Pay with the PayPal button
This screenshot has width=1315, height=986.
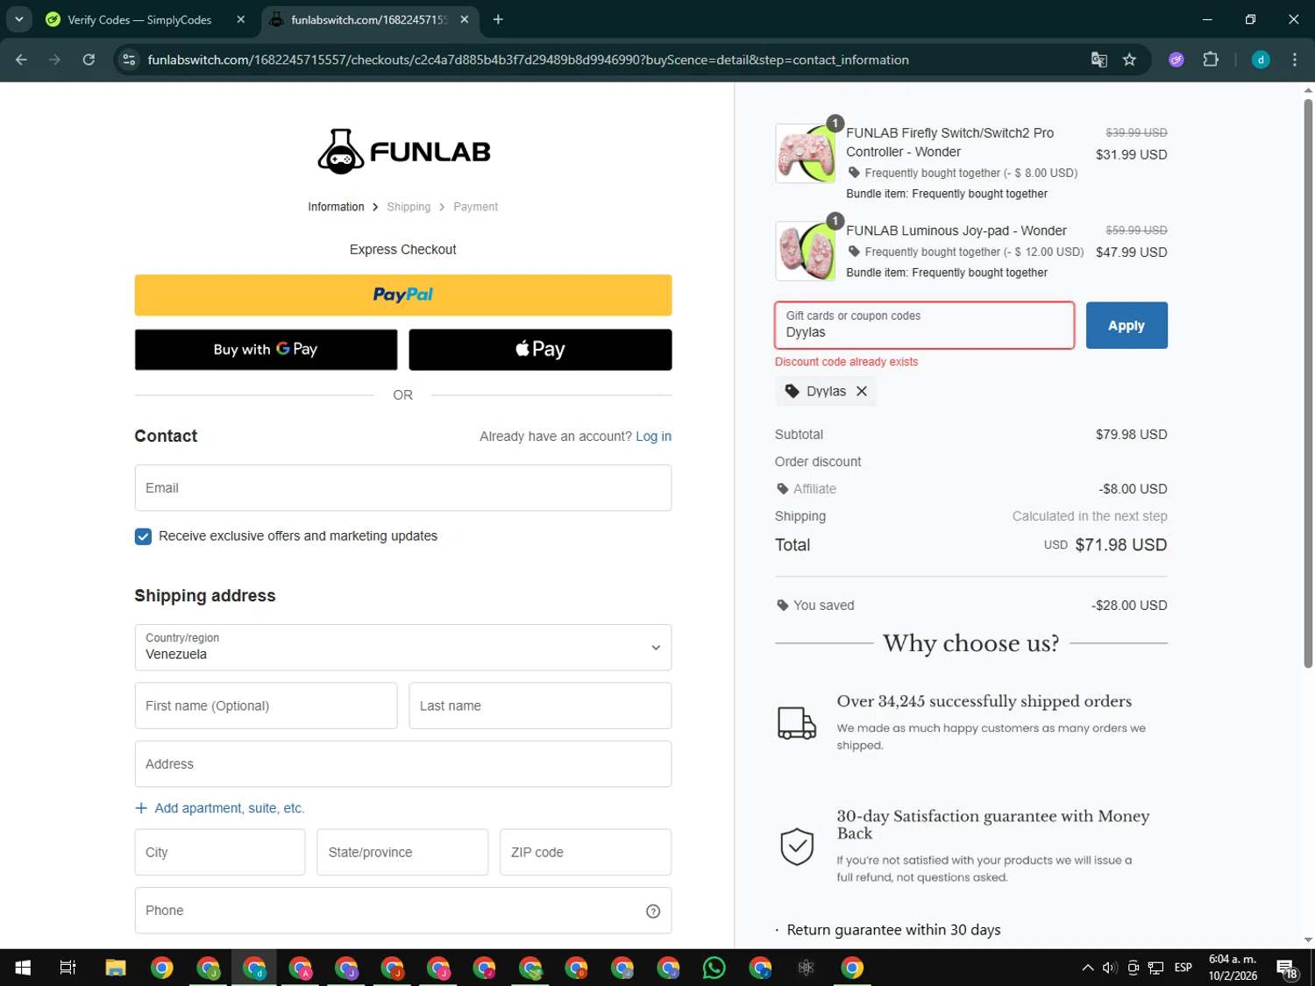(403, 295)
